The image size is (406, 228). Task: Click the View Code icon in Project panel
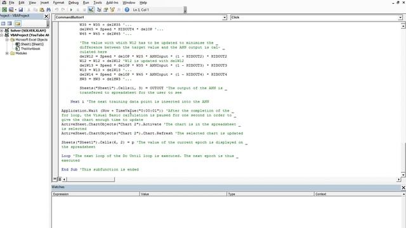coord(3,23)
